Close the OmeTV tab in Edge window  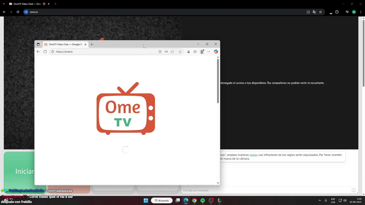(x=85, y=44)
